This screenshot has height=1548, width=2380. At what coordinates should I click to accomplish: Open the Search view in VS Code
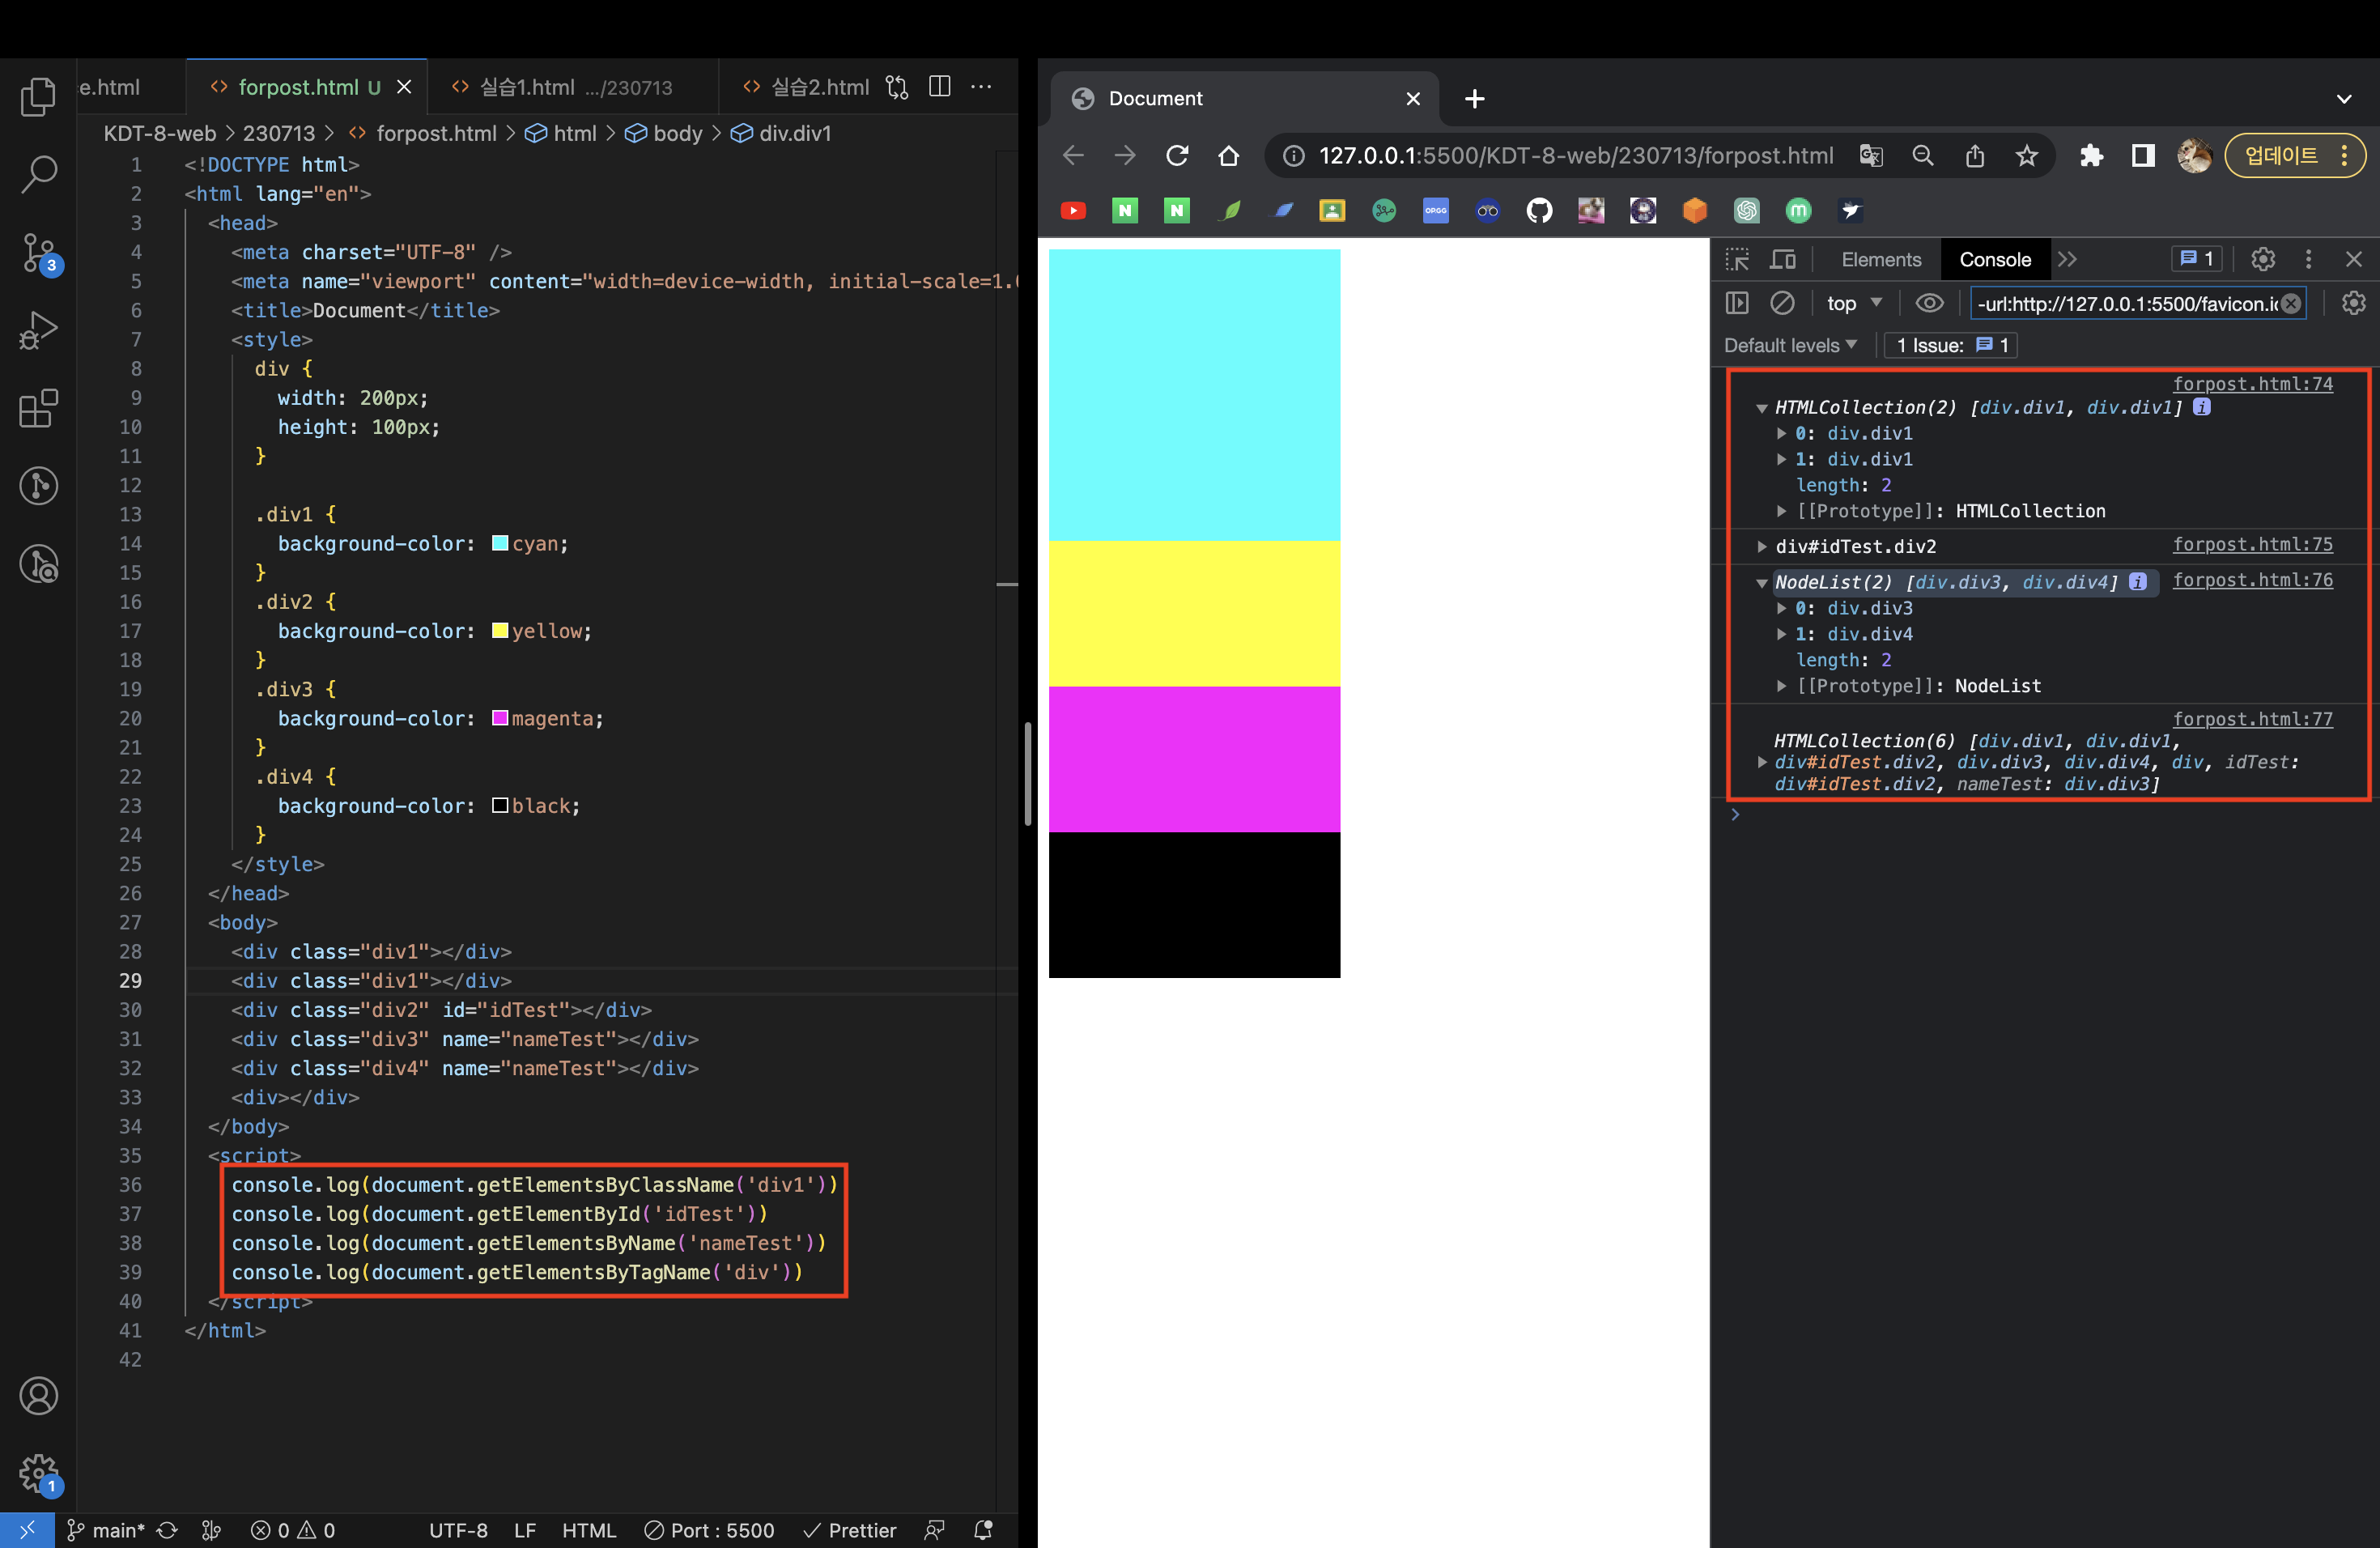pyautogui.click(x=38, y=174)
